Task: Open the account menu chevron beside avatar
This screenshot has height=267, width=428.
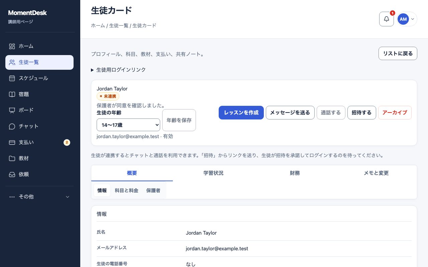Action: (413, 19)
